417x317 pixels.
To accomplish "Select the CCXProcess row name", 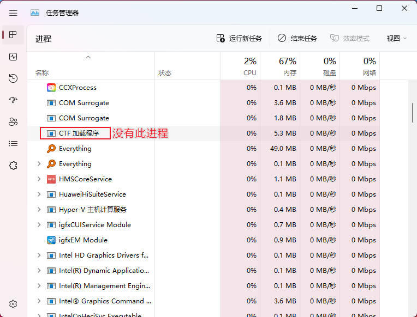I will [x=78, y=88].
